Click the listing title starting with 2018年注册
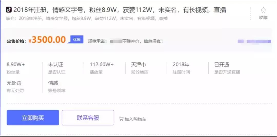277x137 pixels. pyautogui.click(x=120, y=10)
